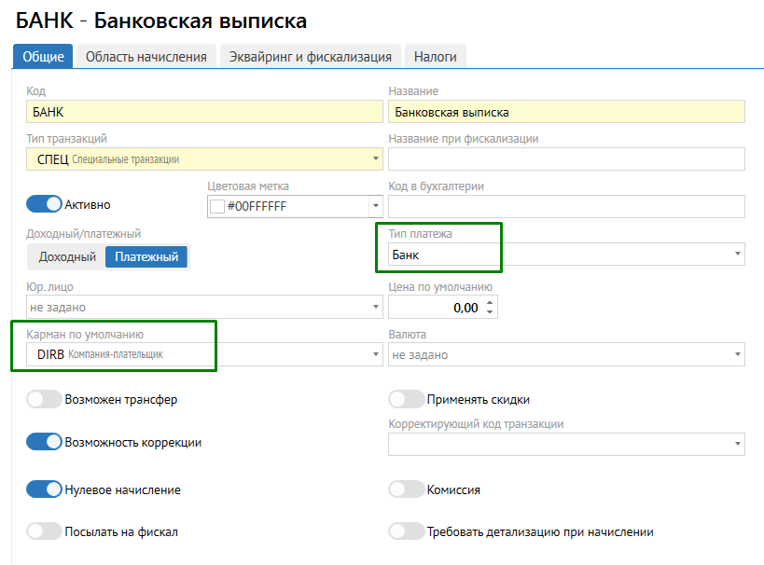Select the Платежный button
Image resolution: width=764 pixels, height=565 pixels.
click(146, 256)
